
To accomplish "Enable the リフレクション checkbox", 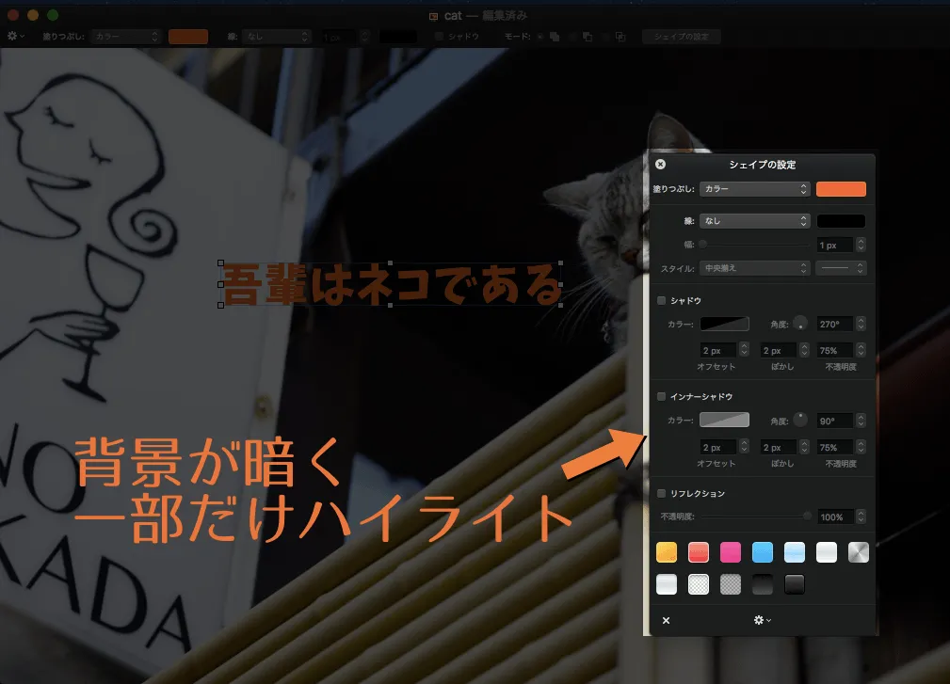I will click(662, 493).
